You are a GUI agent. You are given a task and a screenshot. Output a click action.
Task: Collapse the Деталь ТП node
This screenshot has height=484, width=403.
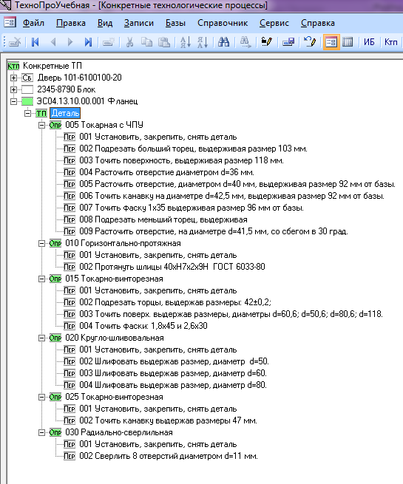pos(28,113)
